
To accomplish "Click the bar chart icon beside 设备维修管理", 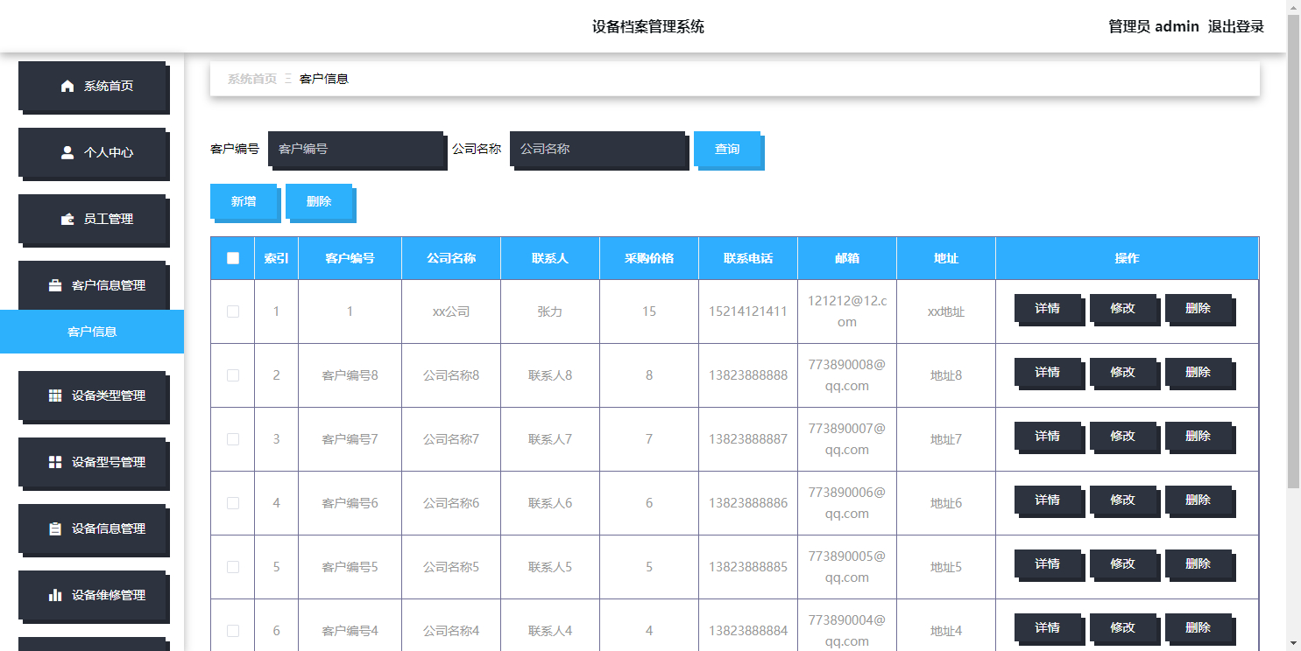I will (55, 595).
